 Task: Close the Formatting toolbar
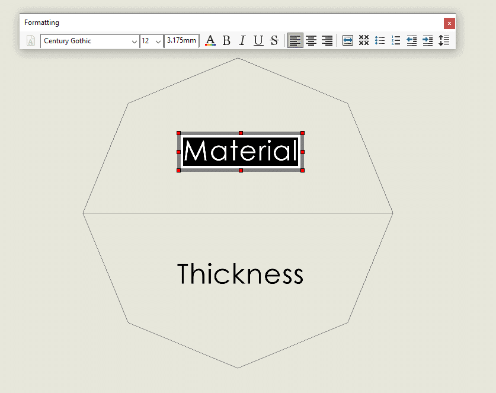[x=449, y=24]
